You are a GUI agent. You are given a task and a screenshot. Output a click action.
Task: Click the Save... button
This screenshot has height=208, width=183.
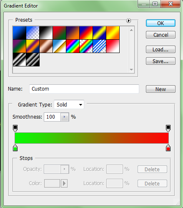(x=160, y=61)
